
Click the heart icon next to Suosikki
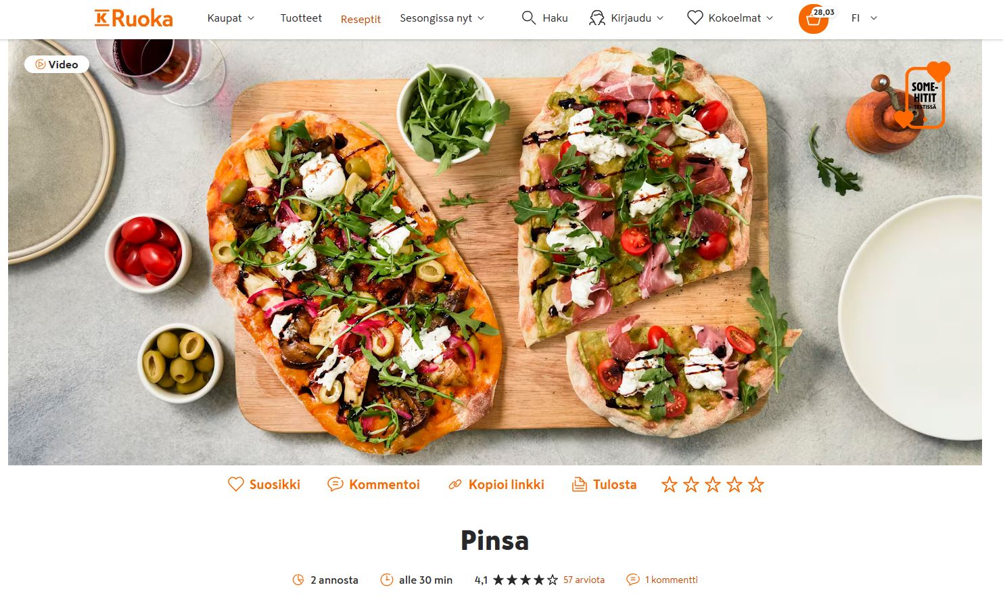[235, 484]
